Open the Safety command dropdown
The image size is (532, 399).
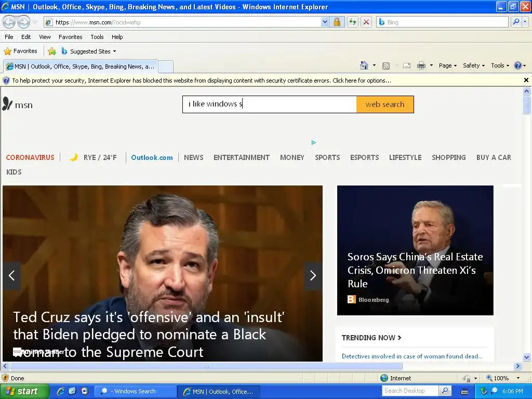tap(474, 65)
